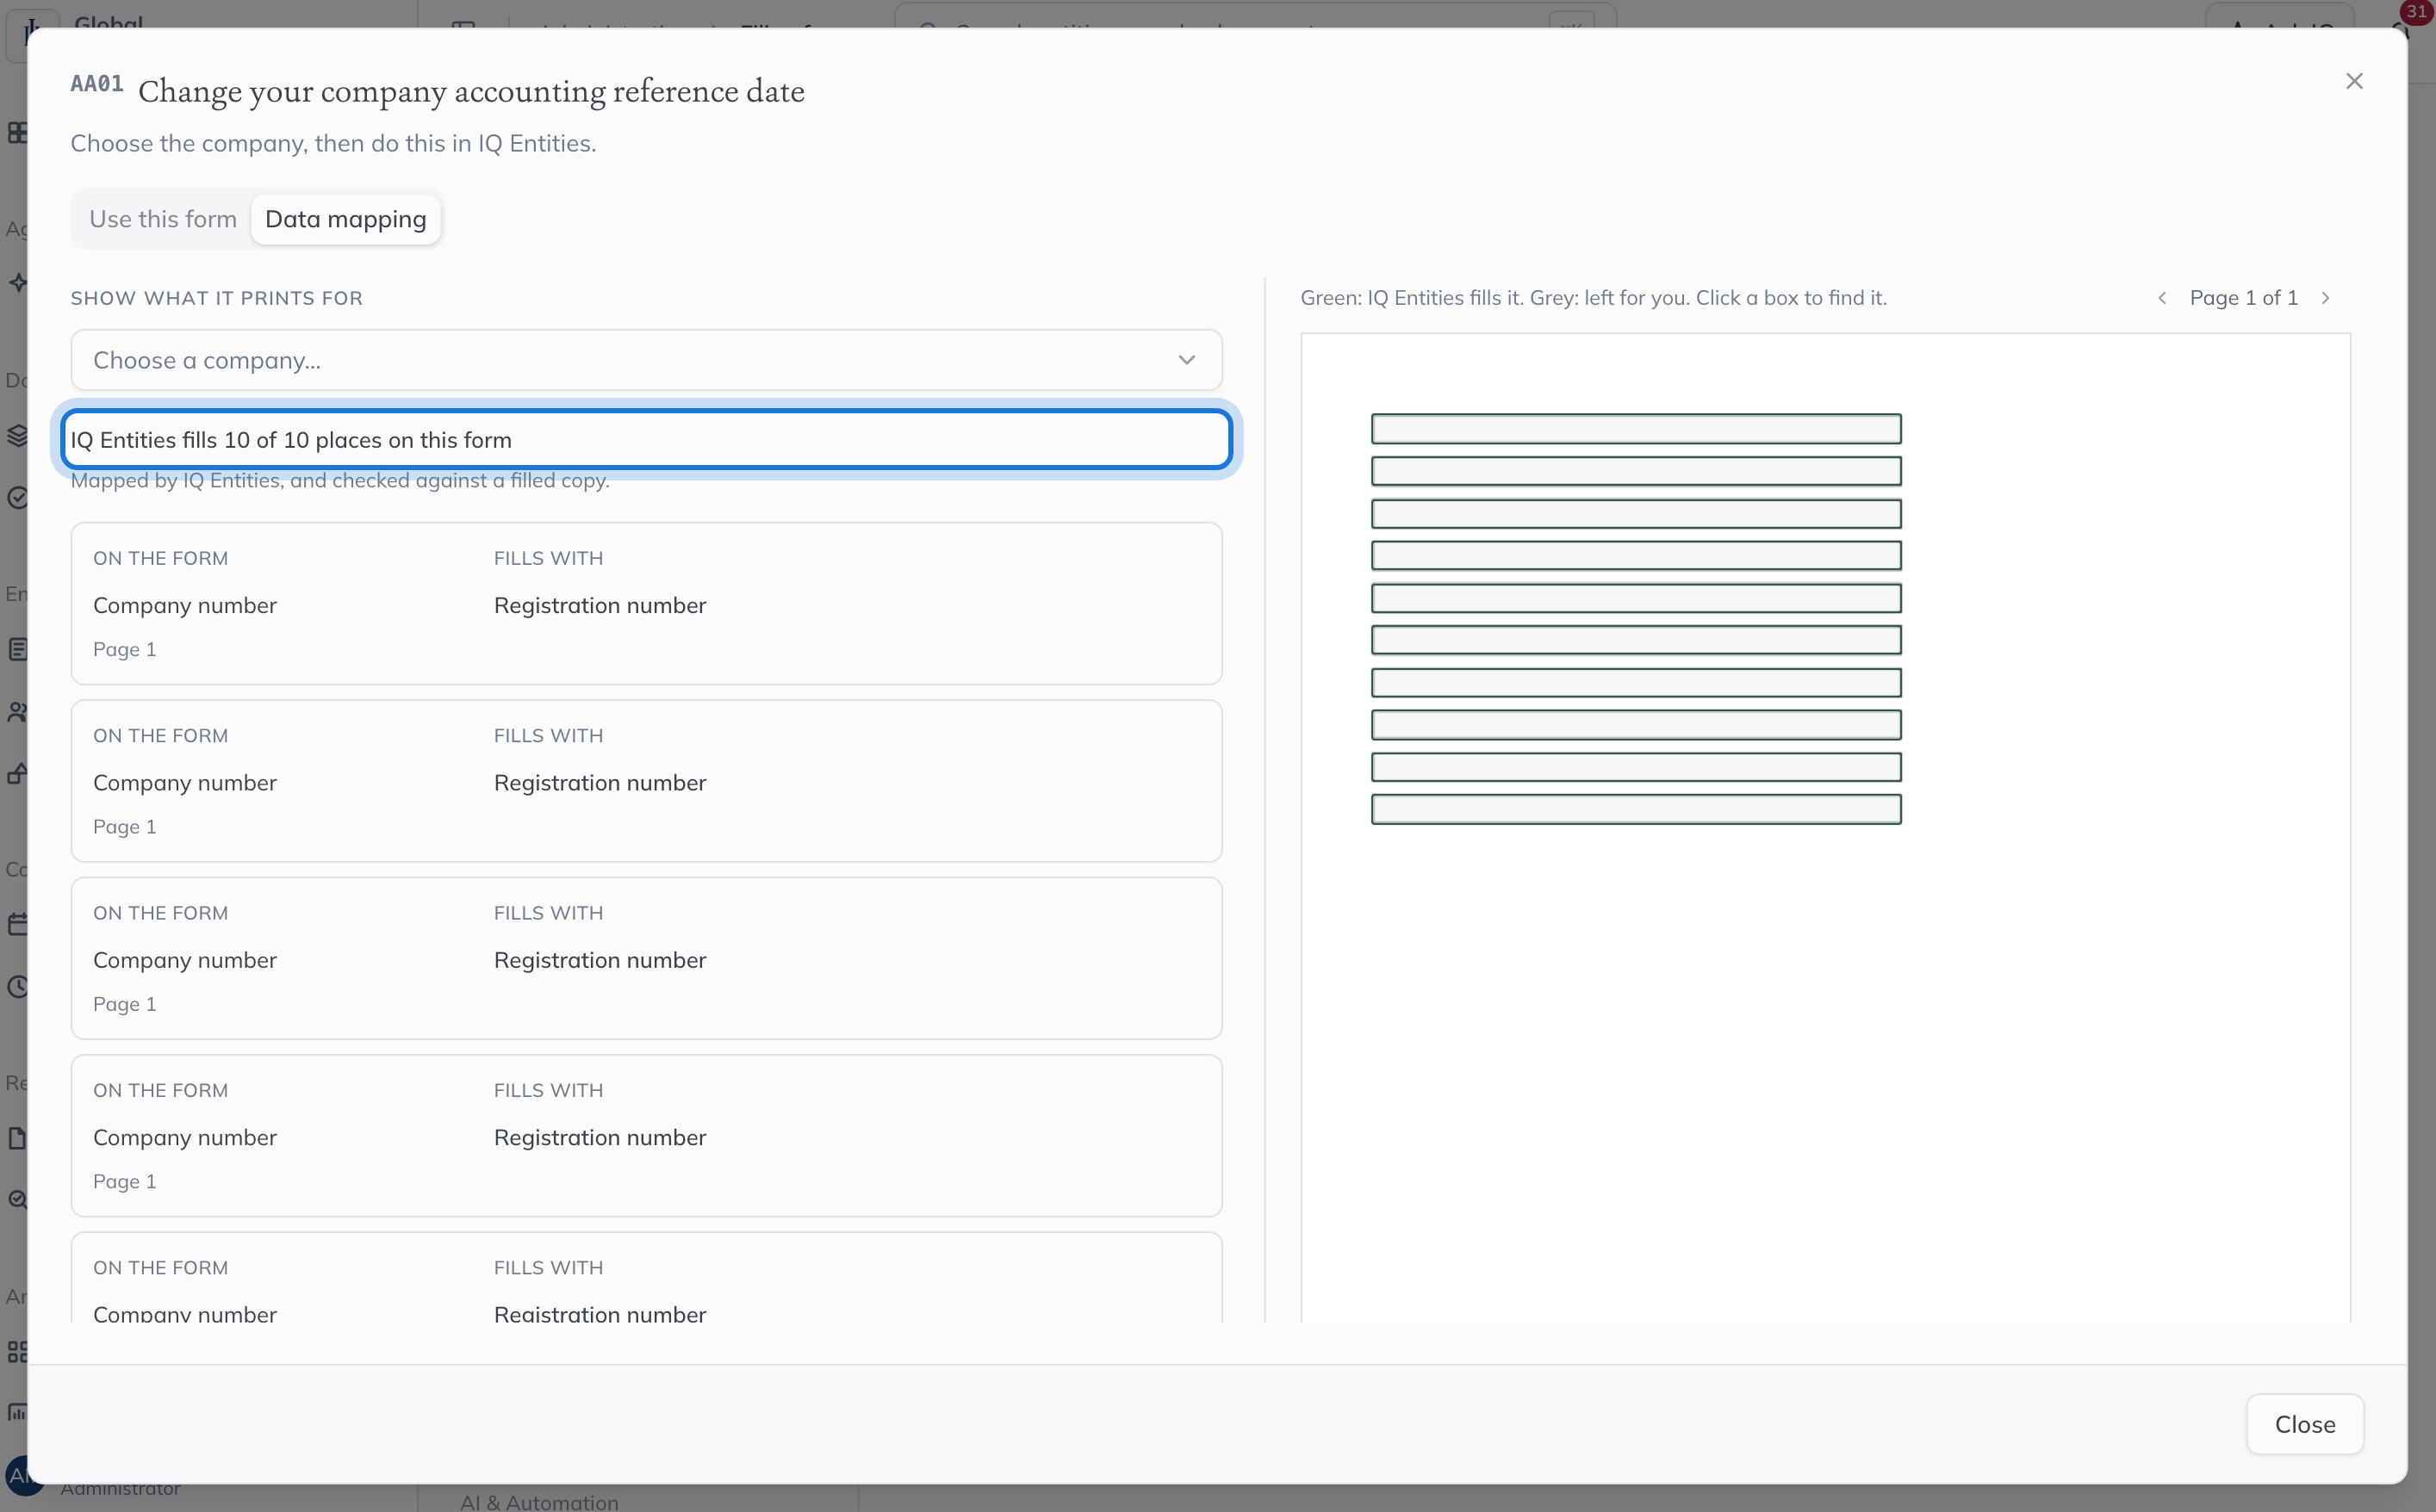Viewport: 2436px width, 1512px height.
Task: Click the bottom green field box in the form preview
Action: [x=1636, y=809]
